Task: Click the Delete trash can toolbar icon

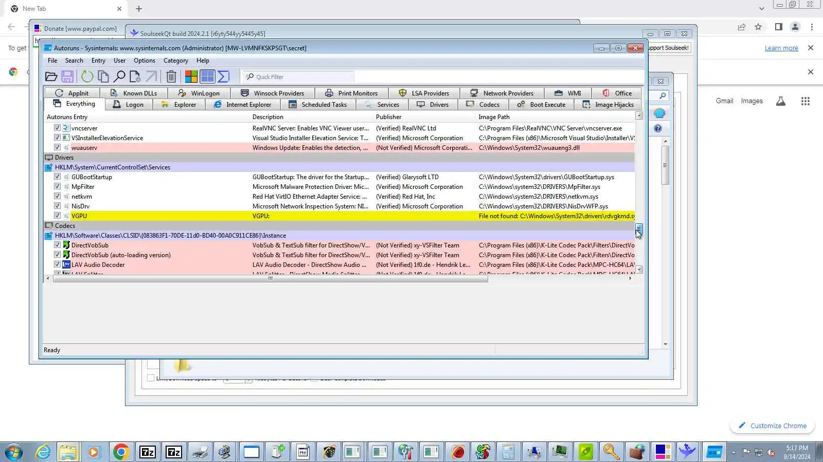Action: 171,77
